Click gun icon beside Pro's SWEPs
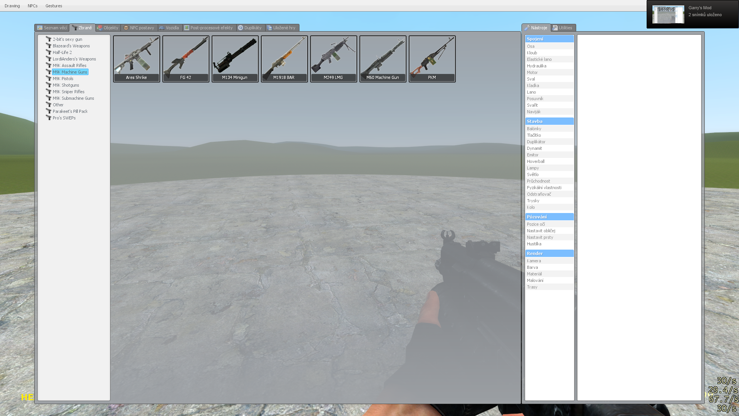This screenshot has height=416, width=739. (x=48, y=118)
